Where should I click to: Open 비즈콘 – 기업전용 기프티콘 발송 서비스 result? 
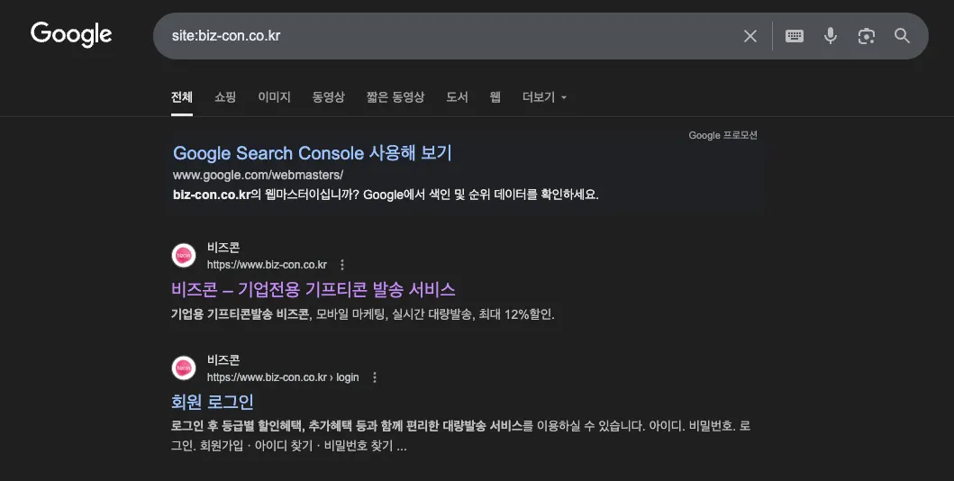coord(313,289)
